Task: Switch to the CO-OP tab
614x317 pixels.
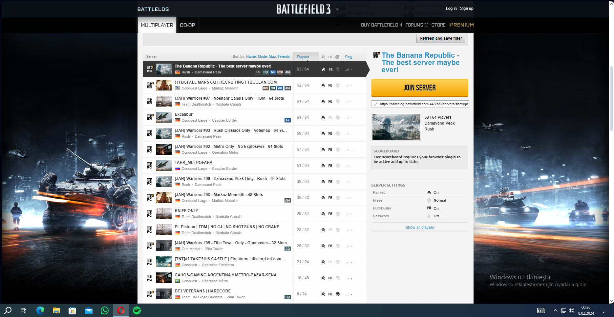Action: [187, 25]
